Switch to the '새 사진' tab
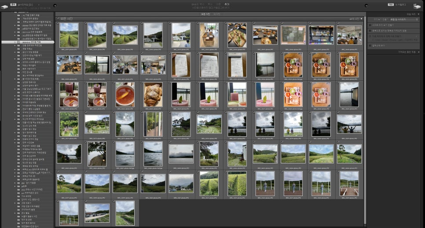 [x=216, y=14]
